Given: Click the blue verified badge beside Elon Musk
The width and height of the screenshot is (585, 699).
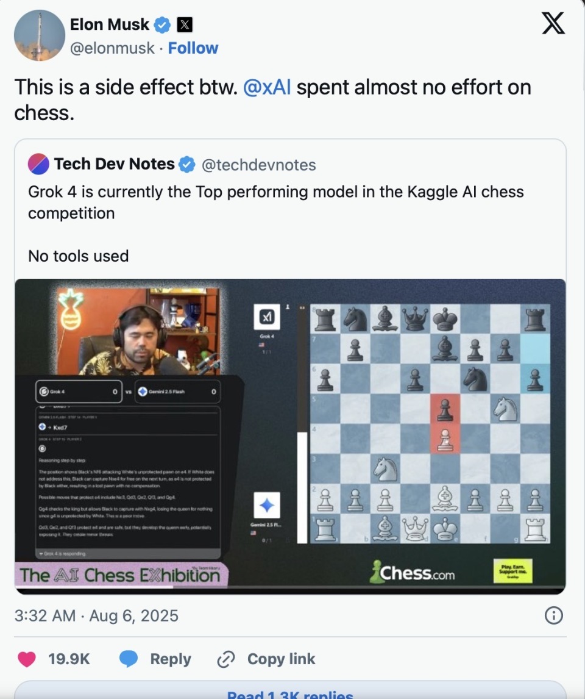Looking at the screenshot, I should (x=162, y=25).
